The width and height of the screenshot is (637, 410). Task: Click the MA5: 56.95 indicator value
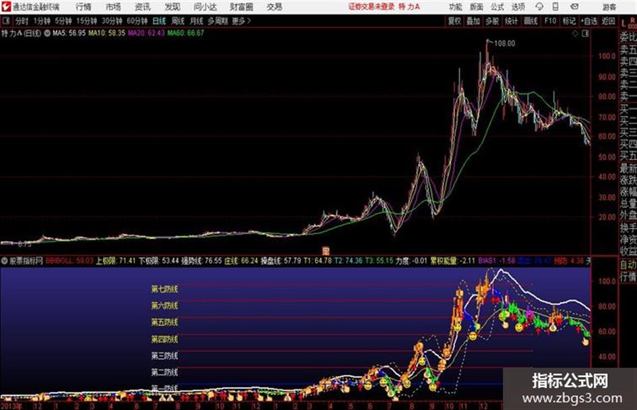(69, 33)
